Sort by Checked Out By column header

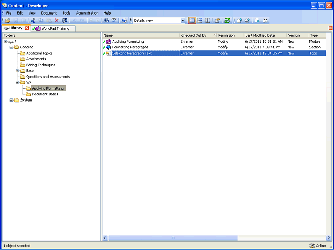(x=198, y=35)
